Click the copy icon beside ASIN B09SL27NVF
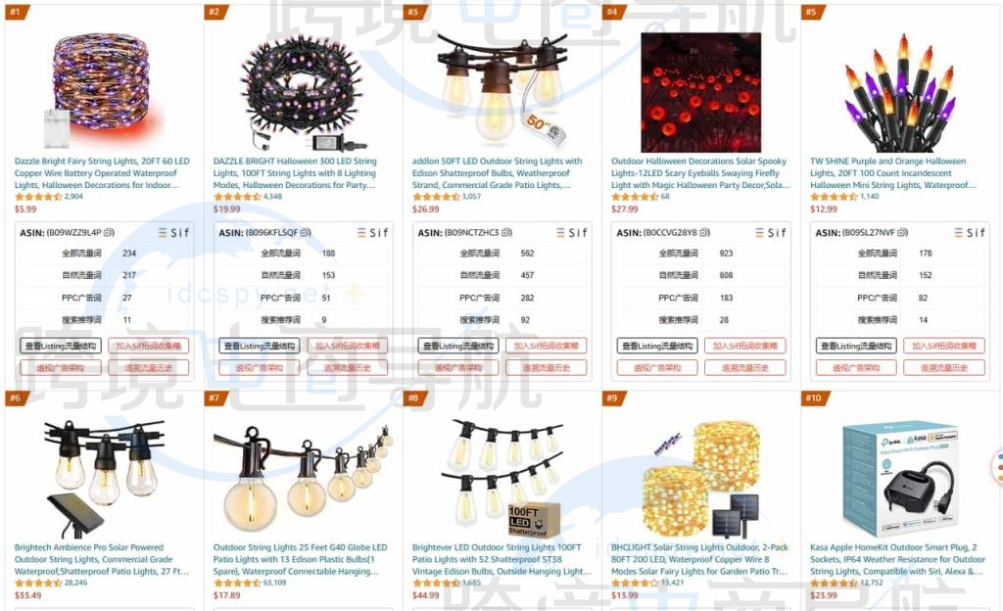The width and height of the screenshot is (1003, 611). (902, 233)
